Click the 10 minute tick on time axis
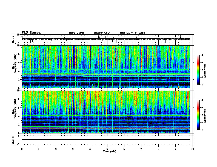217x167 pixels. 193,149
